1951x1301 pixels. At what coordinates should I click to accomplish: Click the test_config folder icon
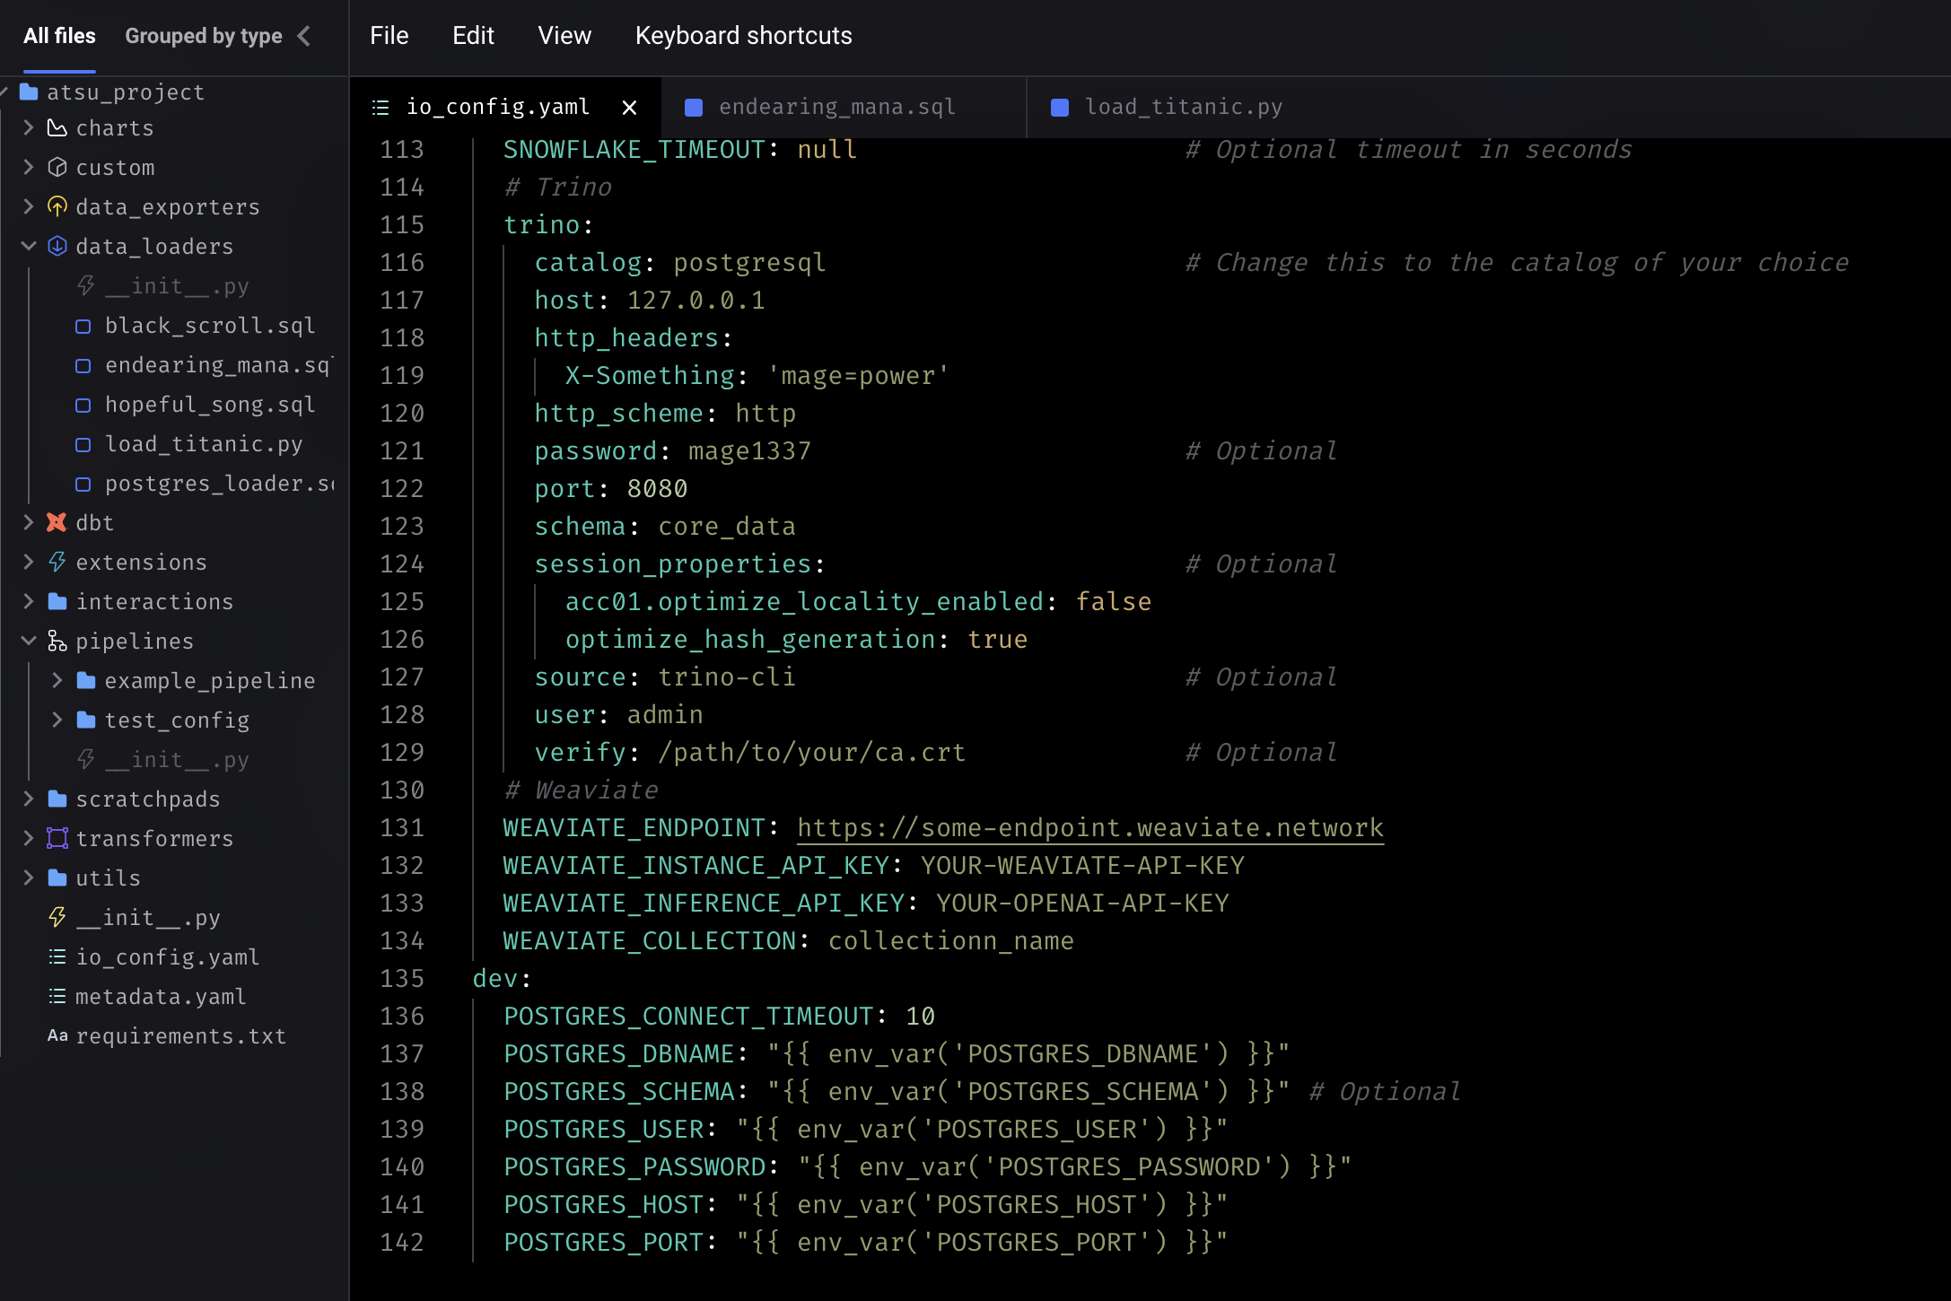86,720
